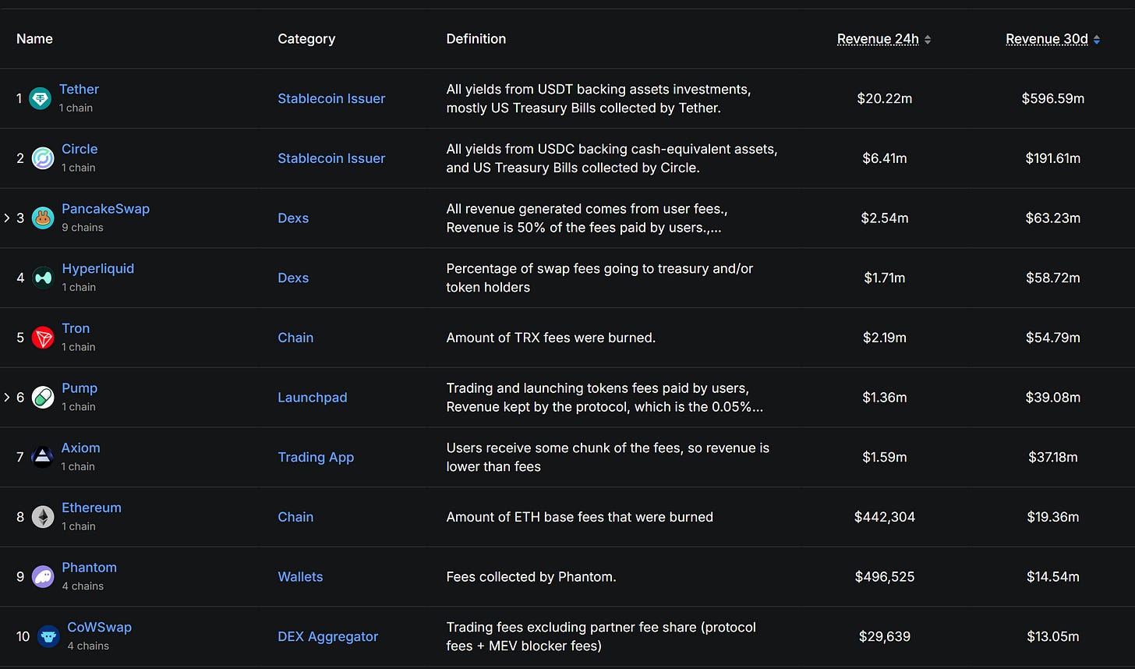1135x669 pixels.
Task: Click Circle's $6.41m revenue value
Action: [884, 158]
